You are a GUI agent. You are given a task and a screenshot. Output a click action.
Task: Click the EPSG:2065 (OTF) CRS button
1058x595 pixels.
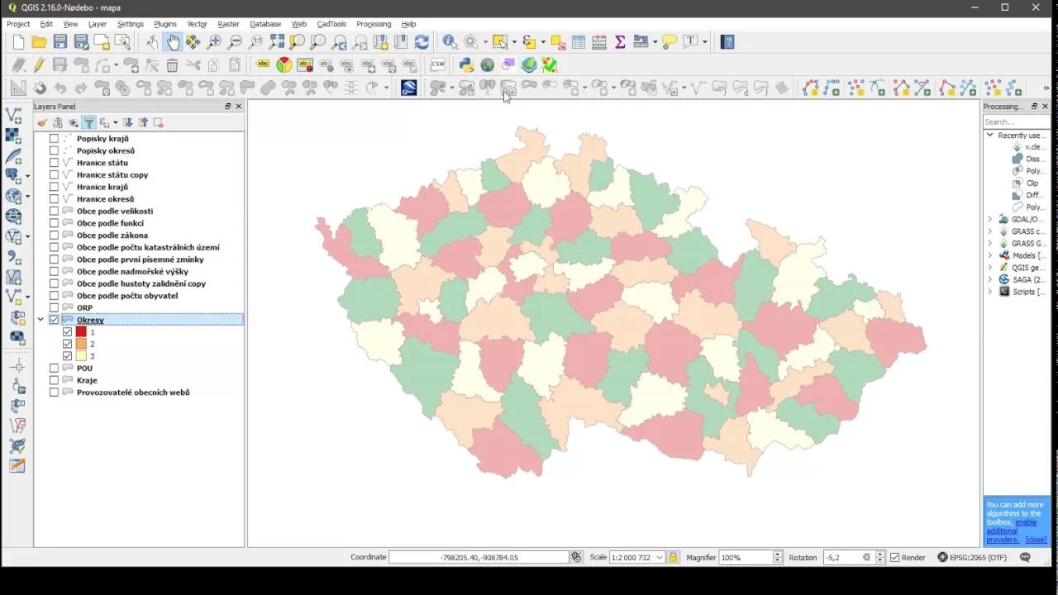point(972,557)
